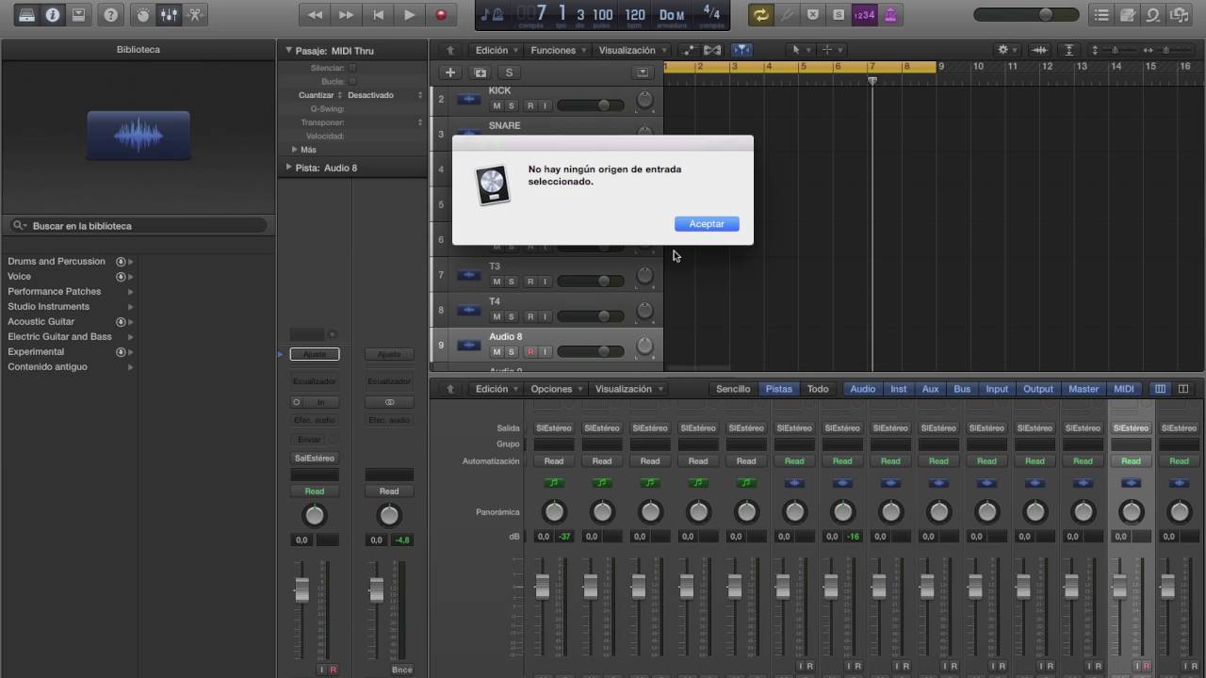
Task: Solo the T3 track
Action: (512, 282)
